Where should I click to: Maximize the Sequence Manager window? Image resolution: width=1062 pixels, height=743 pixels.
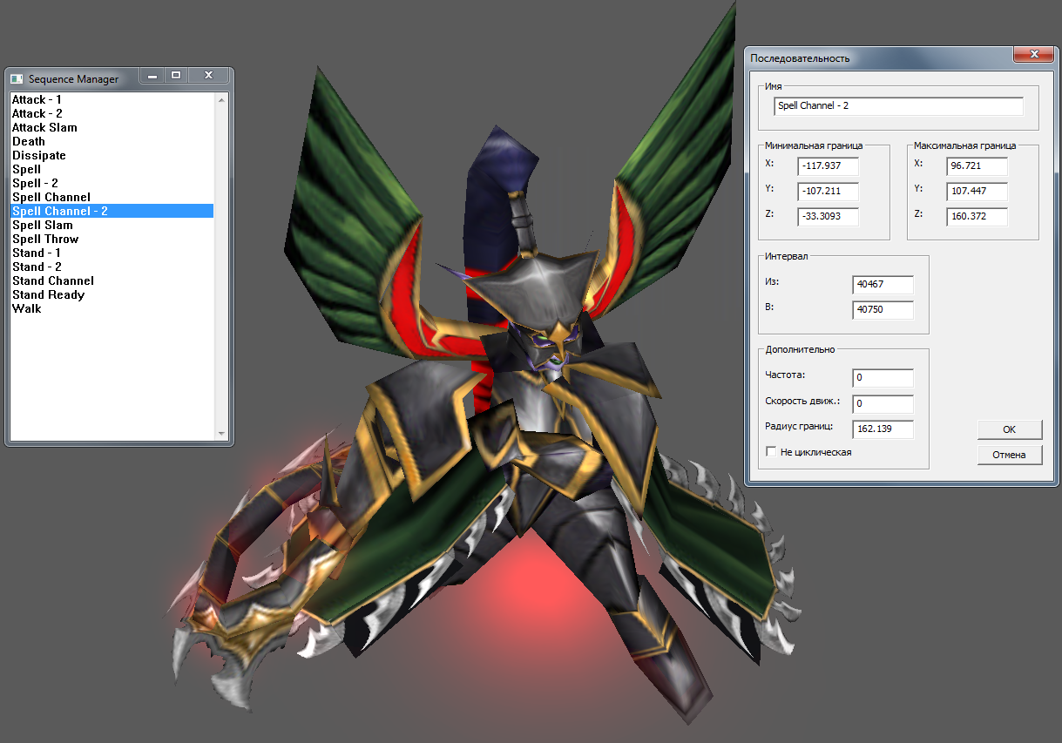click(175, 76)
